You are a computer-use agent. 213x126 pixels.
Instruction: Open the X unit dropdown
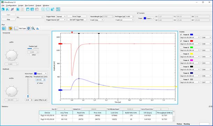click(99, 20)
